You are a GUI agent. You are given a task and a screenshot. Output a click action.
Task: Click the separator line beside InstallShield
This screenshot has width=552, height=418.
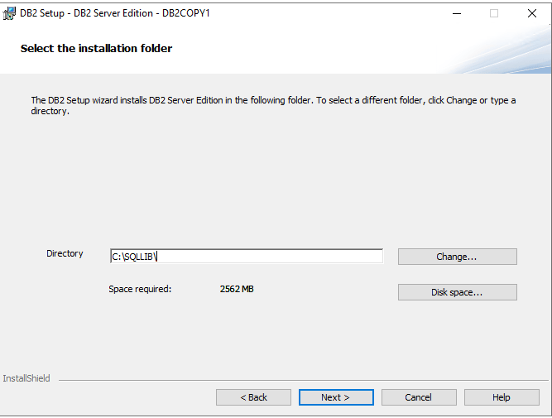tap(298, 381)
